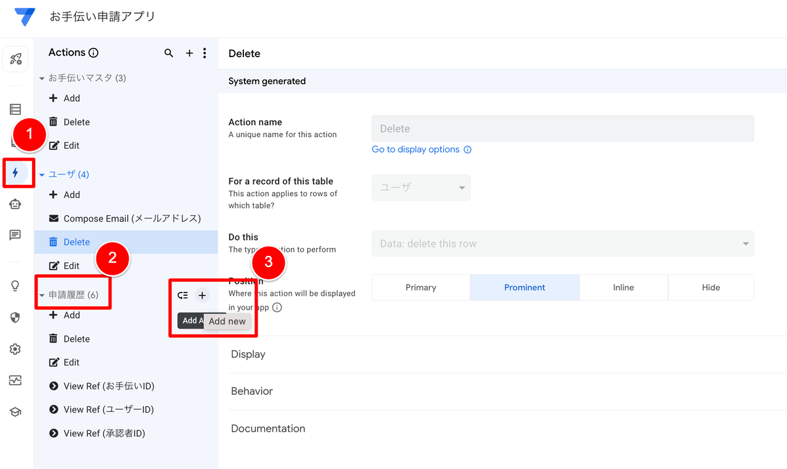Collapse the お手伝いマスタ table group

42,78
